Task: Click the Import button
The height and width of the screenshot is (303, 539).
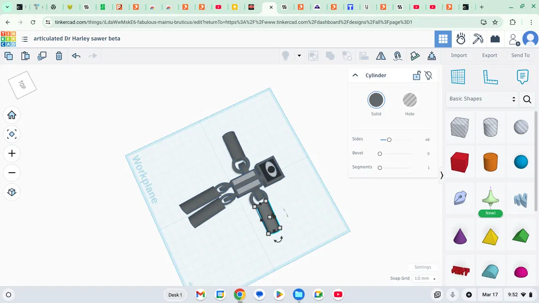Action: [x=458, y=55]
